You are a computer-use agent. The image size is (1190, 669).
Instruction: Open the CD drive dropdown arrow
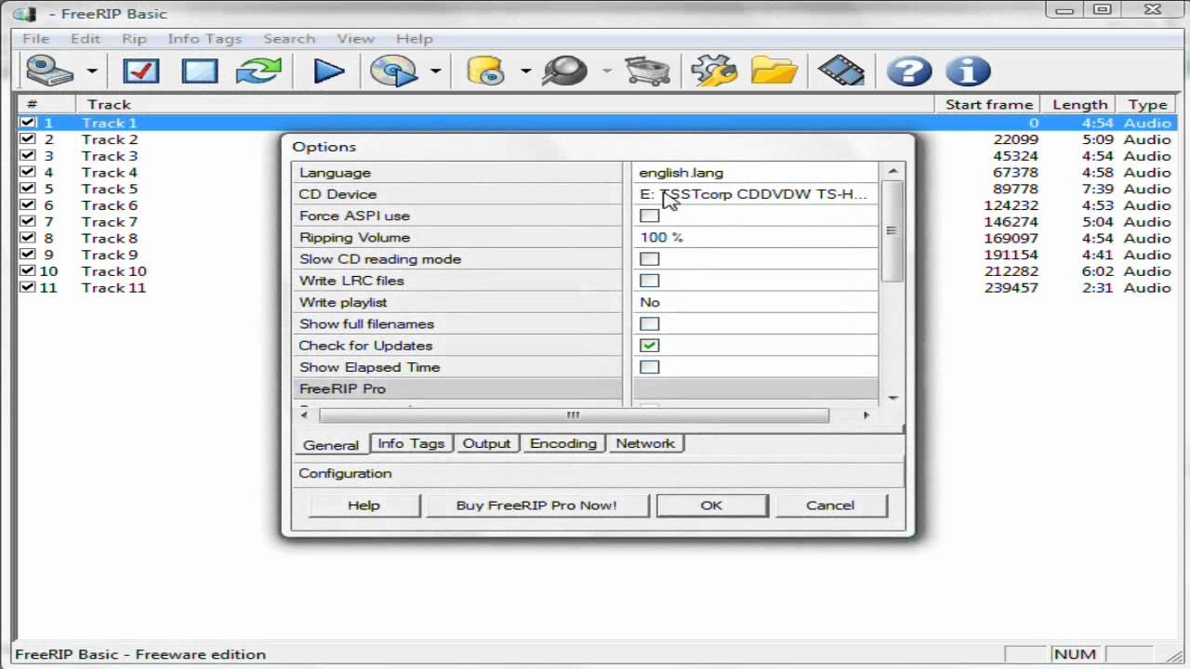91,72
